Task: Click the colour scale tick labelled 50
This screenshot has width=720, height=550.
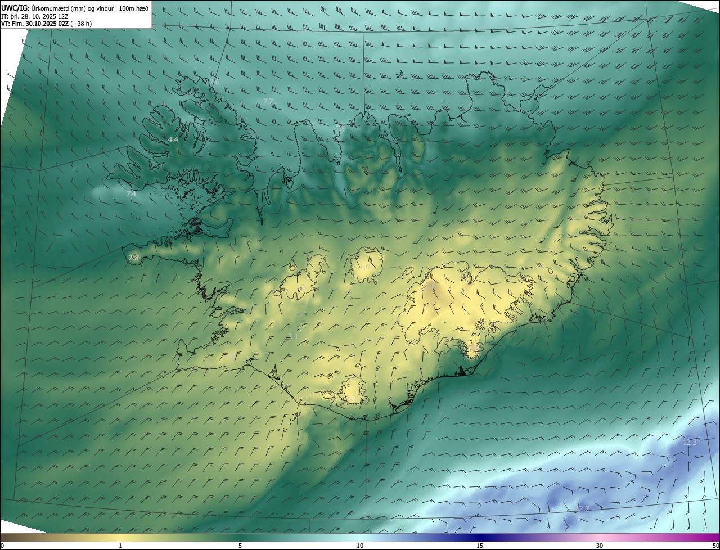Action: click(x=715, y=546)
